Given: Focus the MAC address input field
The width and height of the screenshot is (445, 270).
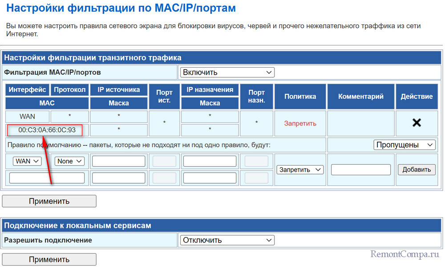Looking at the screenshot, I should pos(47,178).
